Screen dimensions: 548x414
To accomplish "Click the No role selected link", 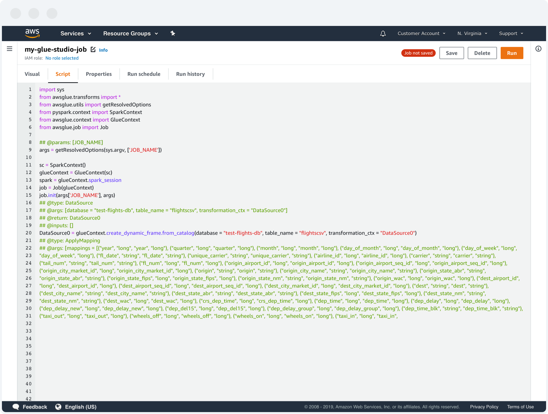I will point(62,58).
